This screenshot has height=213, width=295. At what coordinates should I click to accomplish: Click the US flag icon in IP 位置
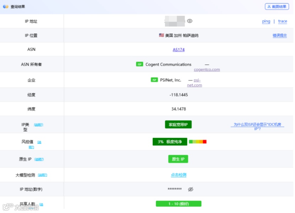[162, 35]
